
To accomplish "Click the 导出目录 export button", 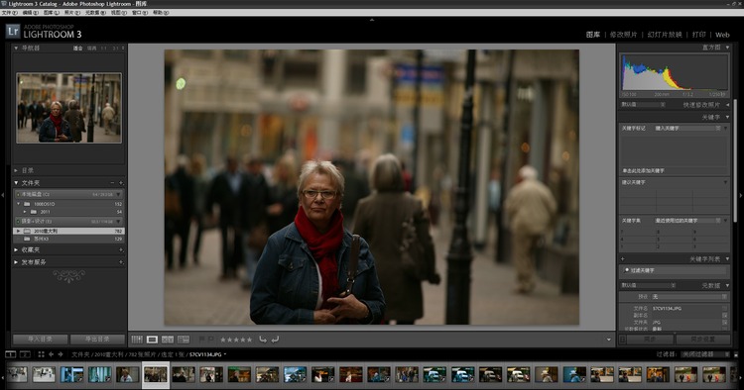I will (97, 340).
